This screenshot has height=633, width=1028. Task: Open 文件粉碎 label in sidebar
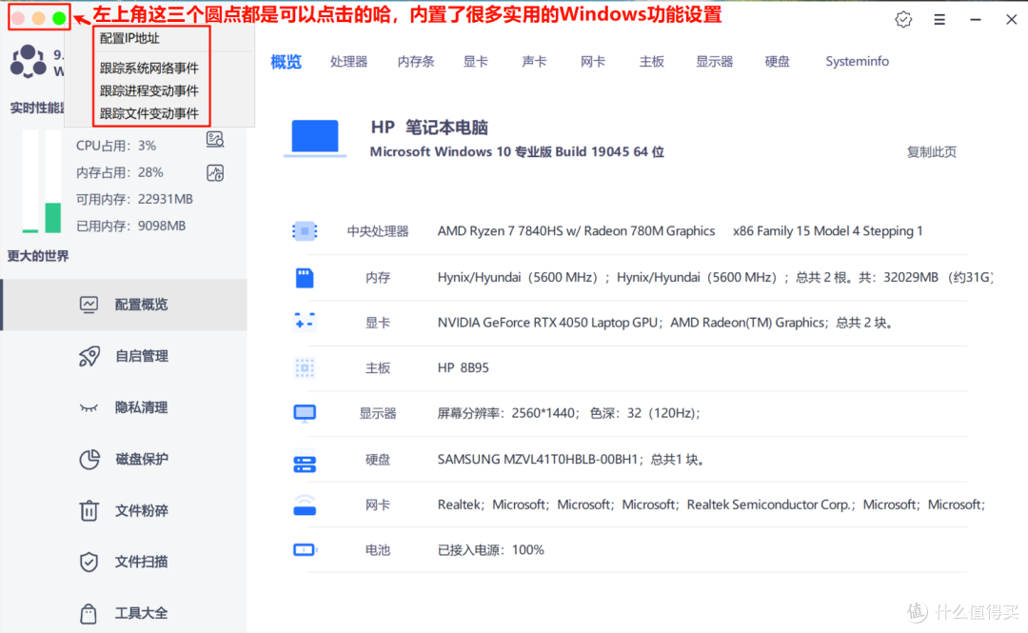click(x=142, y=510)
